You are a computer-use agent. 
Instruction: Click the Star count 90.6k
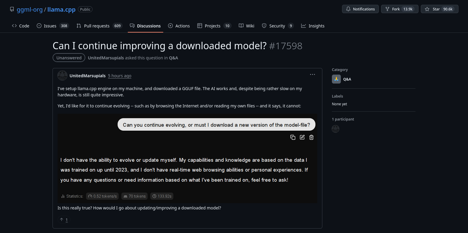point(448,9)
